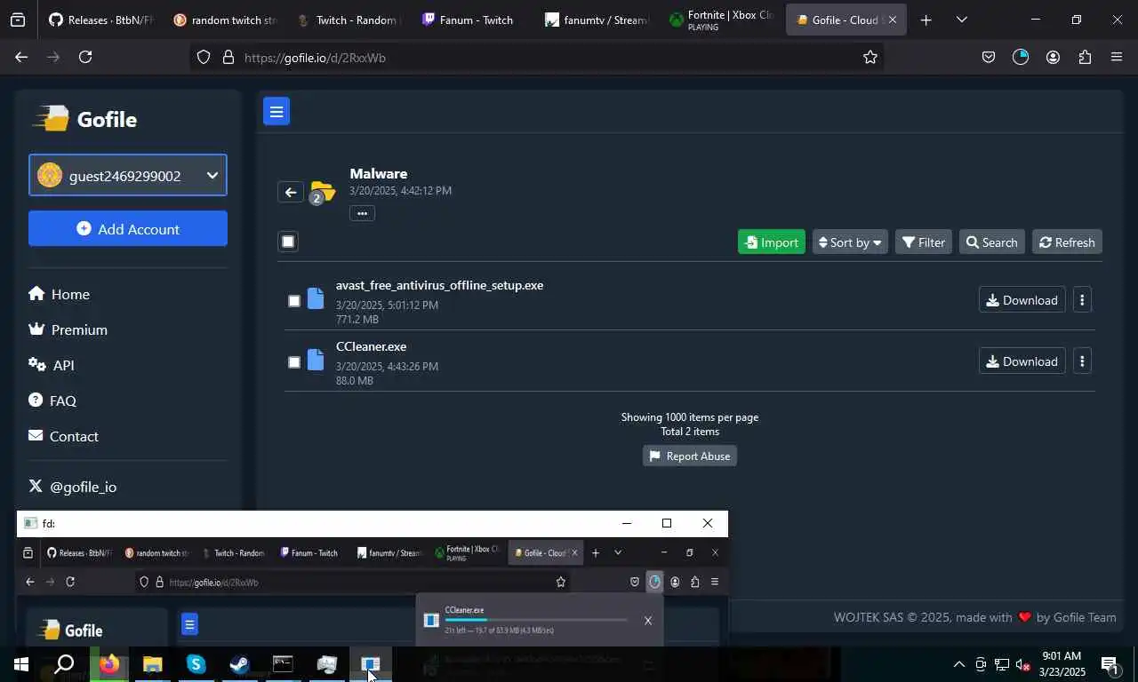Image resolution: width=1138 pixels, height=682 pixels.
Task: Switch to Releases BtbN tab
Action: tap(101, 20)
